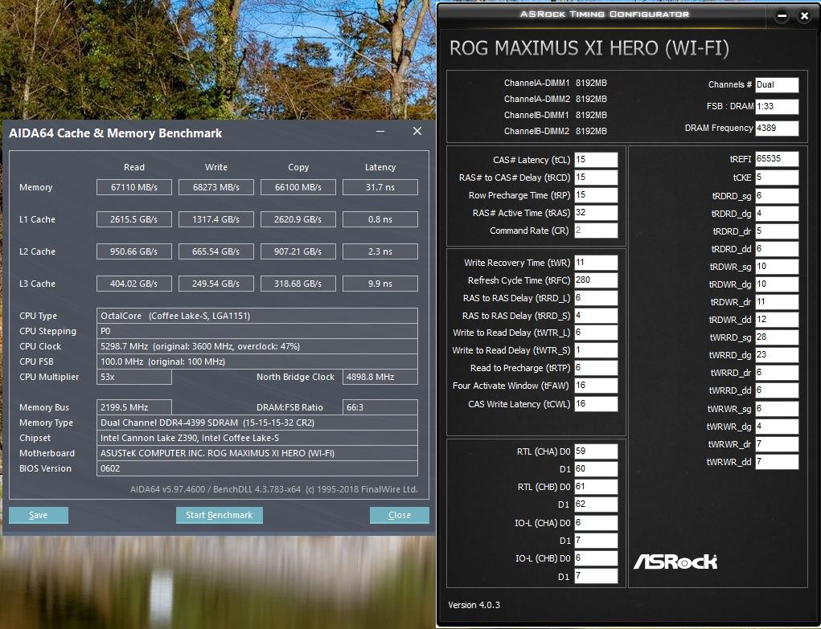Click L1 Cache Read value 2615.5 GB/s

click(x=134, y=219)
